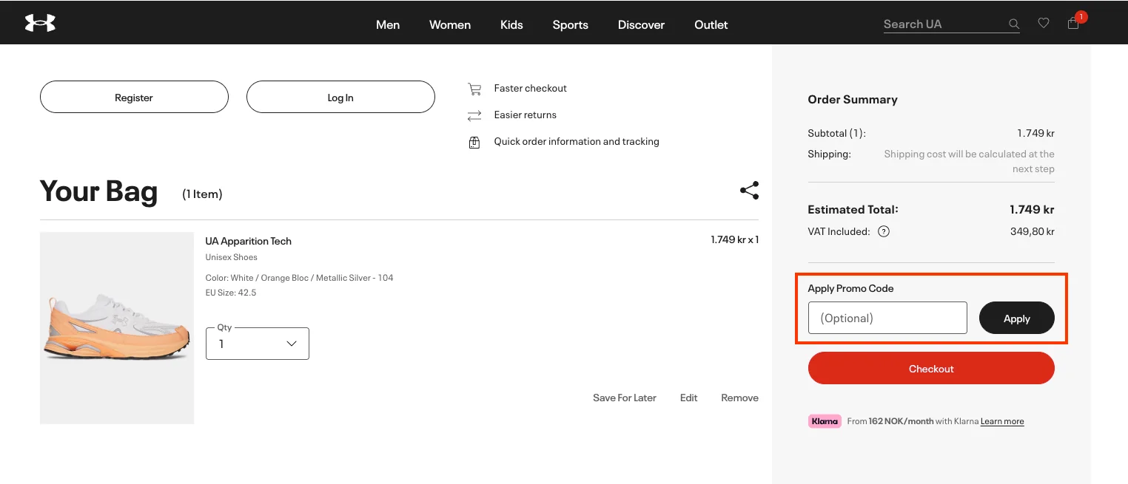Click the Register button
1128x484 pixels.
134,97
